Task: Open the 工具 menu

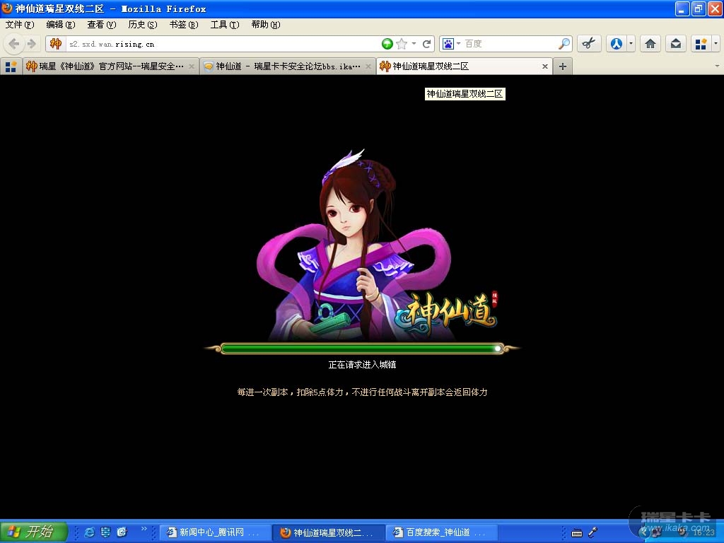Action: pos(225,25)
